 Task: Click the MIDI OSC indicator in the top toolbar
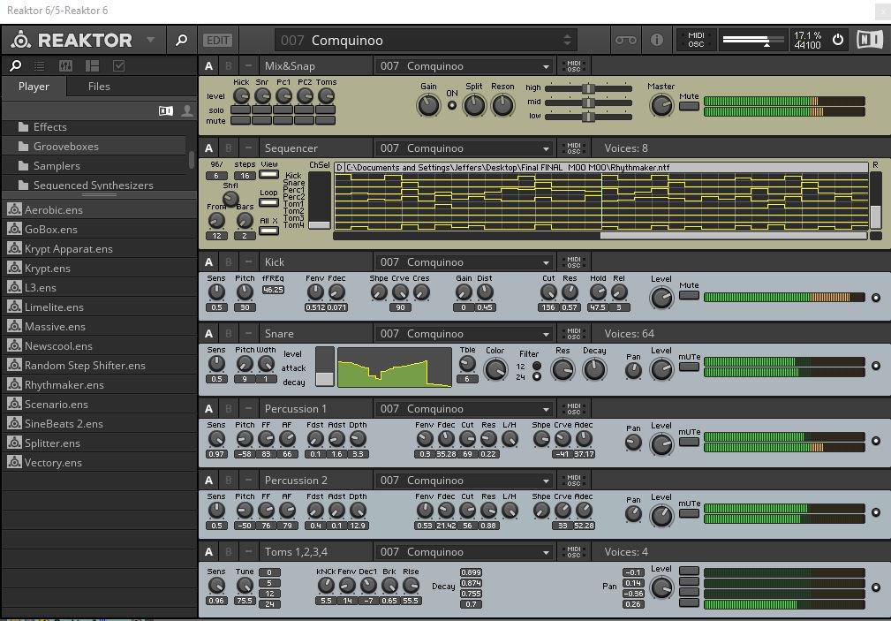696,40
